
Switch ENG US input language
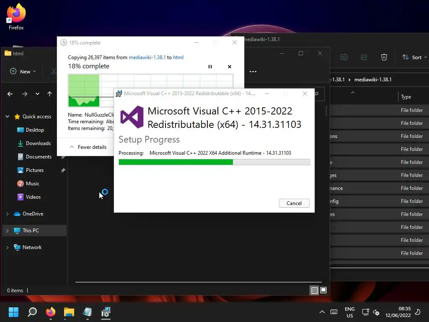(350, 312)
